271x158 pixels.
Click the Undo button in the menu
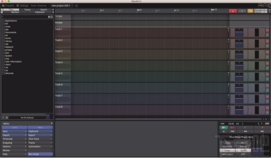pyautogui.click(x=14, y=127)
